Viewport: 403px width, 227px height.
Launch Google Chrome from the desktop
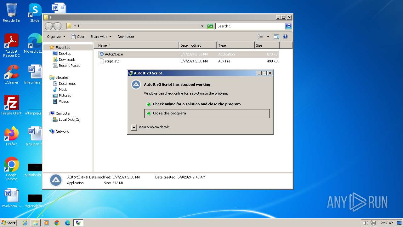pos(11,169)
